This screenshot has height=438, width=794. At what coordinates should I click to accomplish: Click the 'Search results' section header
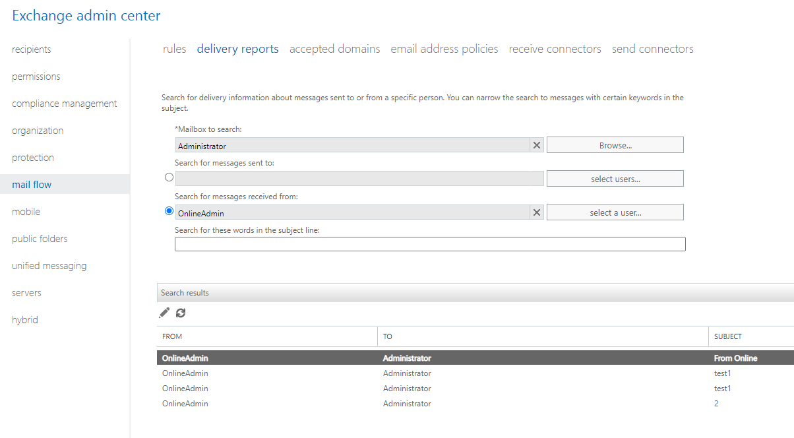pos(475,293)
